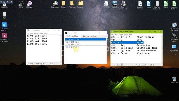Viewport: 179px width, 101px height.
Task: Click the line '12345 555 12345' in a1.txt
Action: tap(37, 44)
